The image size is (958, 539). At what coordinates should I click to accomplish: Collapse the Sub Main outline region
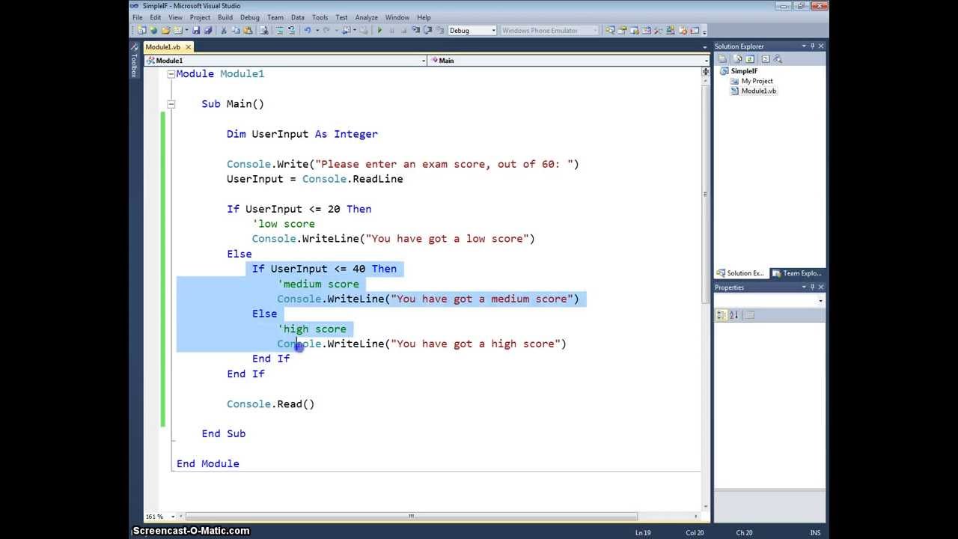[x=171, y=104]
